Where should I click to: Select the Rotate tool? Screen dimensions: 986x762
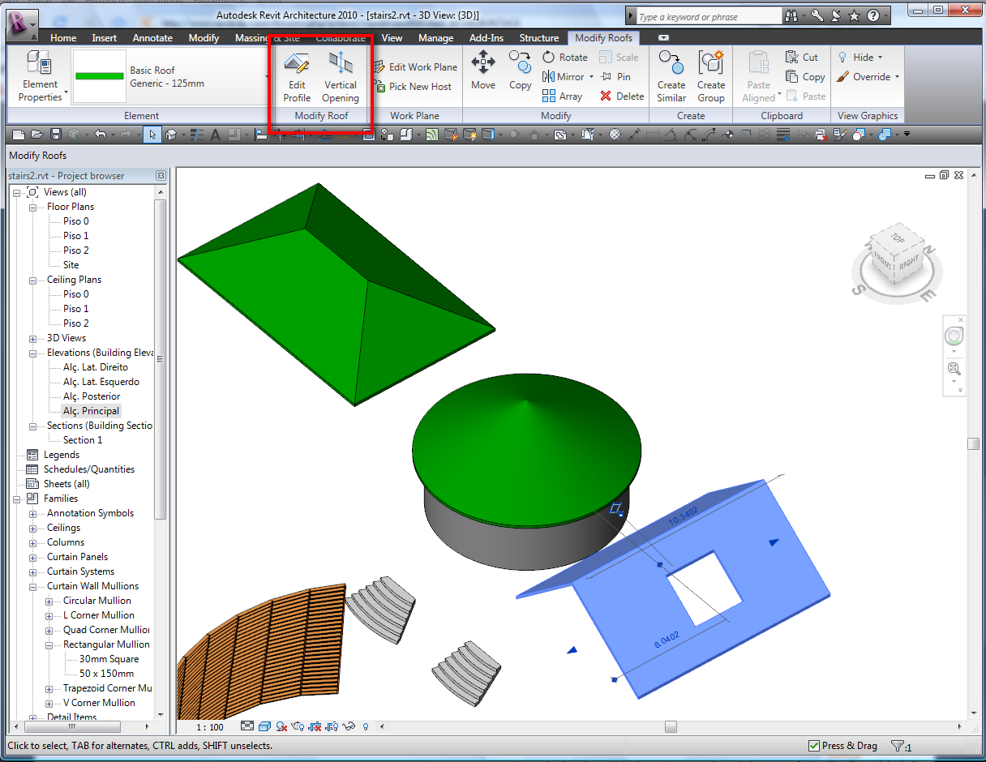tap(565, 58)
